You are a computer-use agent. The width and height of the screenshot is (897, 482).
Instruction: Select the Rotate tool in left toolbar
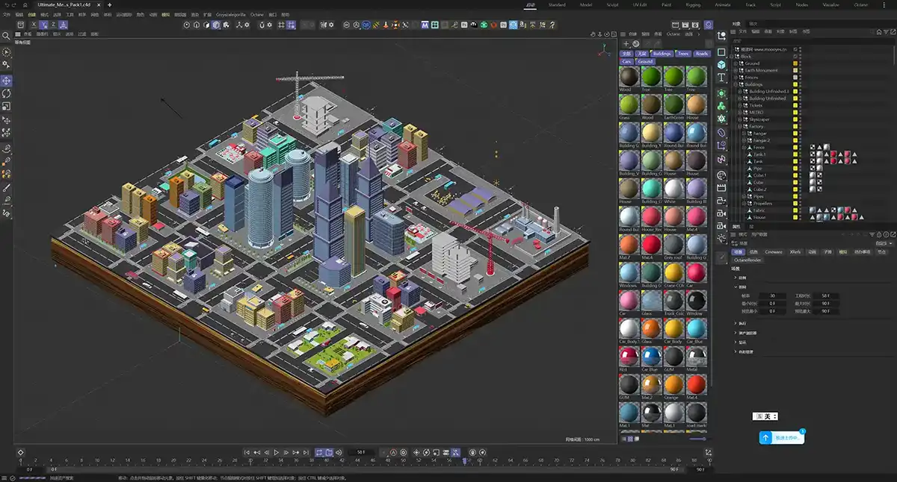(x=7, y=93)
